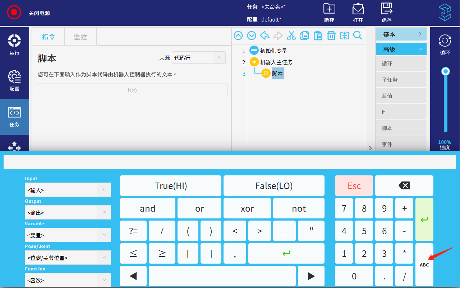
Task: Open the 来源 代码行 source dropdown
Action: tap(198, 58)
